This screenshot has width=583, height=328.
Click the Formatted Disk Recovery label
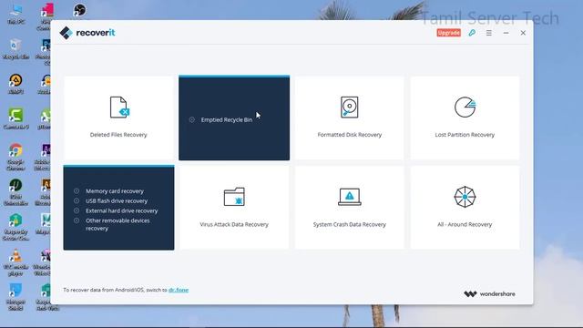coord(350,135)
